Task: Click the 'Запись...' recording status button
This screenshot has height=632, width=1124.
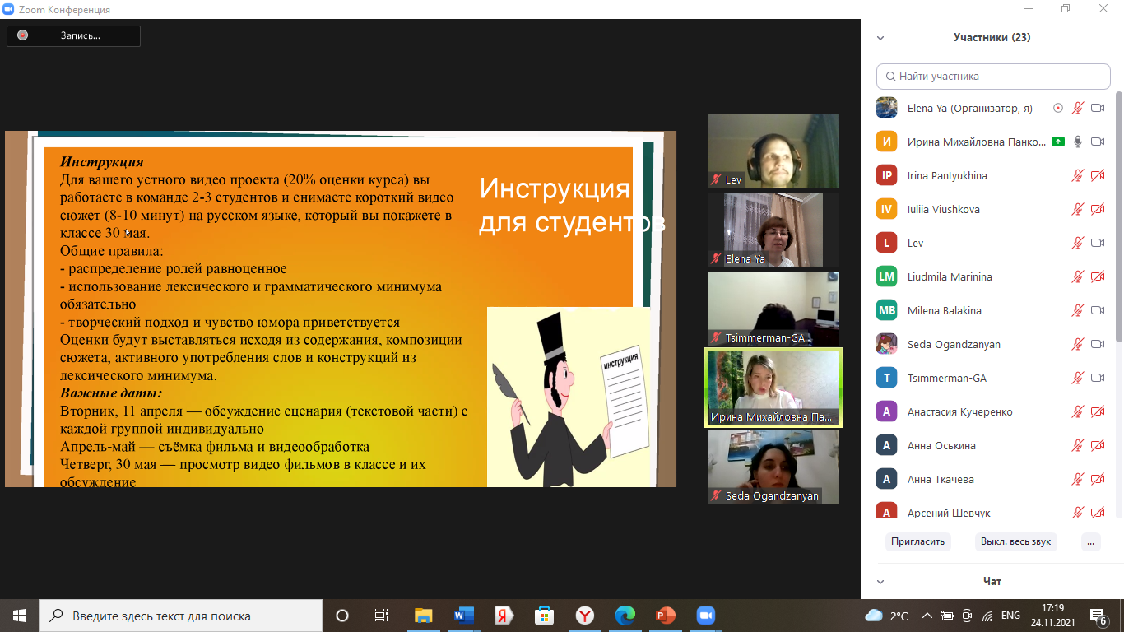Action: point(74,35)
